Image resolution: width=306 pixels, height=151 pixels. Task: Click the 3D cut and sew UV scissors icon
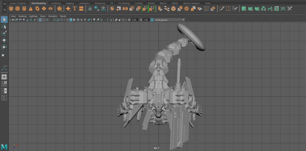click(290, 9)
